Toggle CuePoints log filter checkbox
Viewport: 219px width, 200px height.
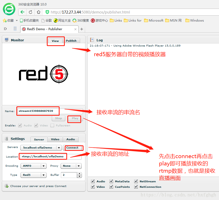pyautogui.click(x=111, y=187)
